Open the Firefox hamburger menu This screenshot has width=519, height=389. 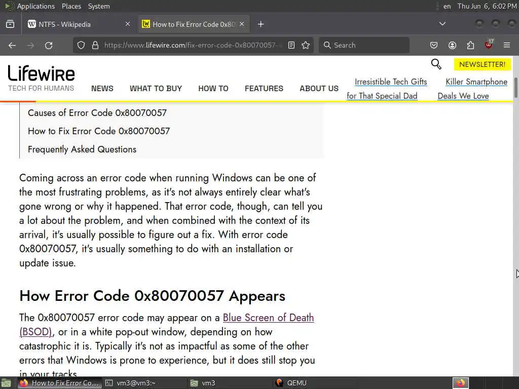pyautogui.click(x=507, y=45)
